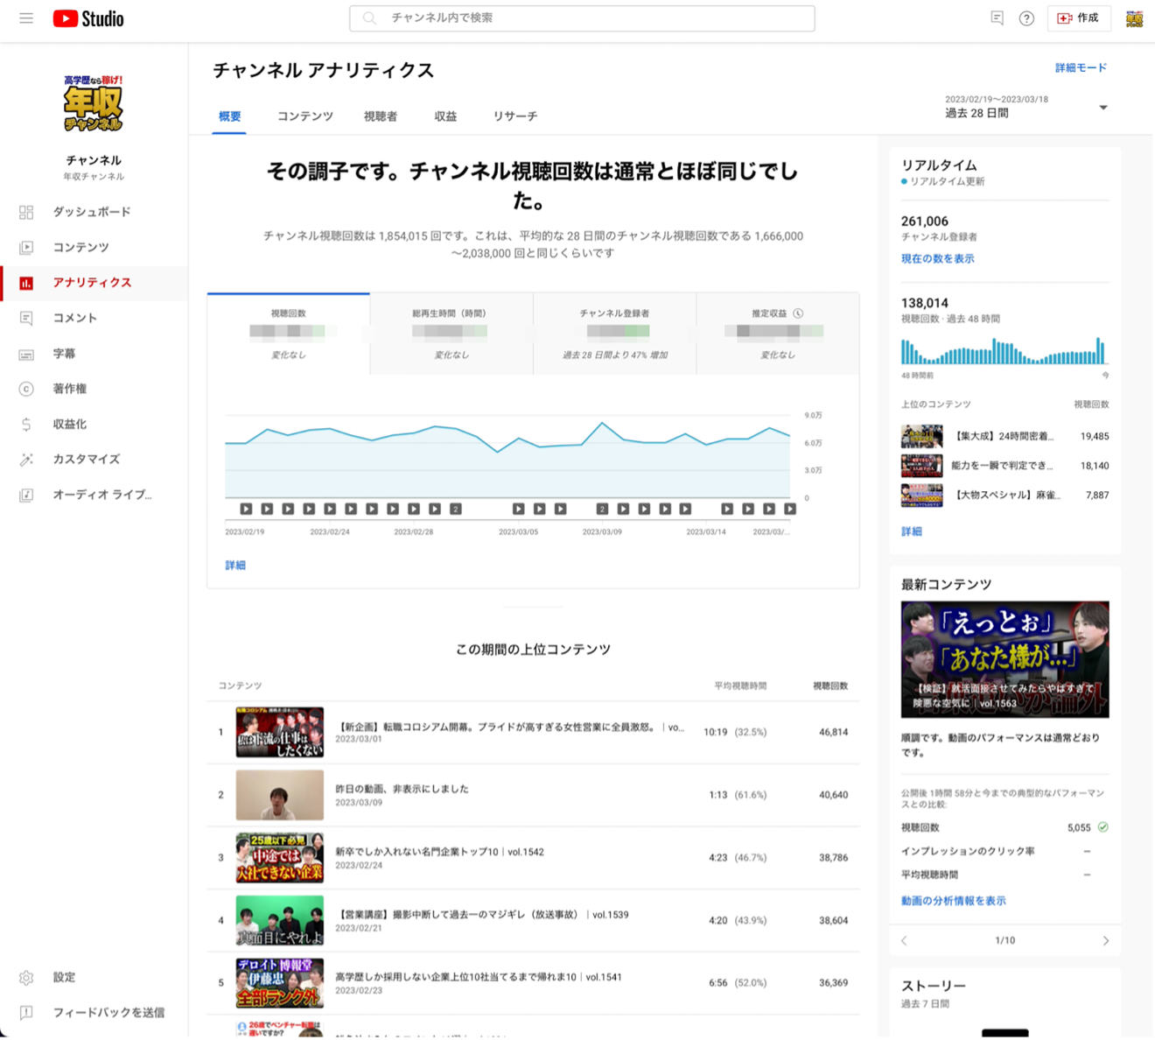Image resolution: width=1155 pixels, height=1040 pixels.
Task: Go to 著作権 copyright section
Action: click(69, 389)
